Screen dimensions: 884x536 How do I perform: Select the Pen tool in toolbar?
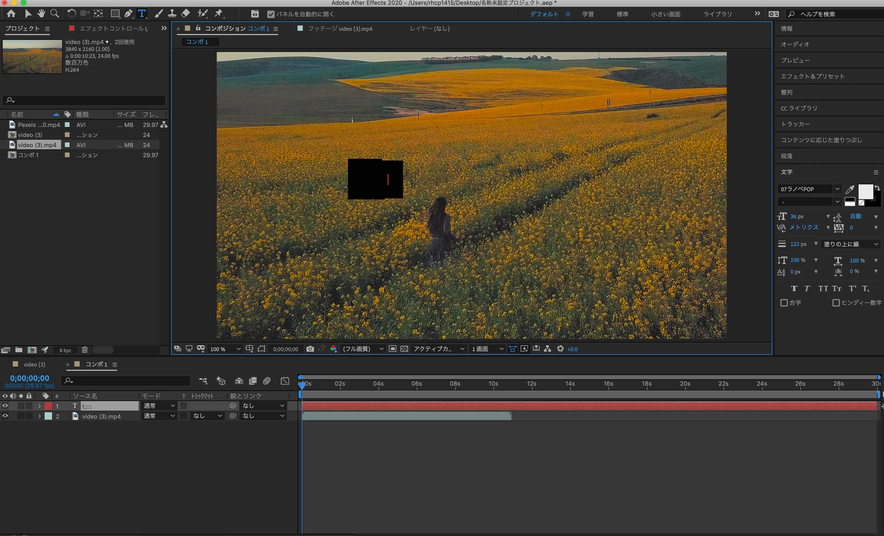click(x=128, y=14)
